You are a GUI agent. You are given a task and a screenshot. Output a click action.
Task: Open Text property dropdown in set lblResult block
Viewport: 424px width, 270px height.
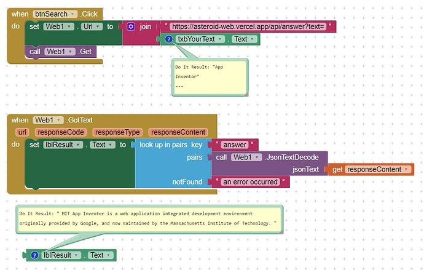(103, 145)
